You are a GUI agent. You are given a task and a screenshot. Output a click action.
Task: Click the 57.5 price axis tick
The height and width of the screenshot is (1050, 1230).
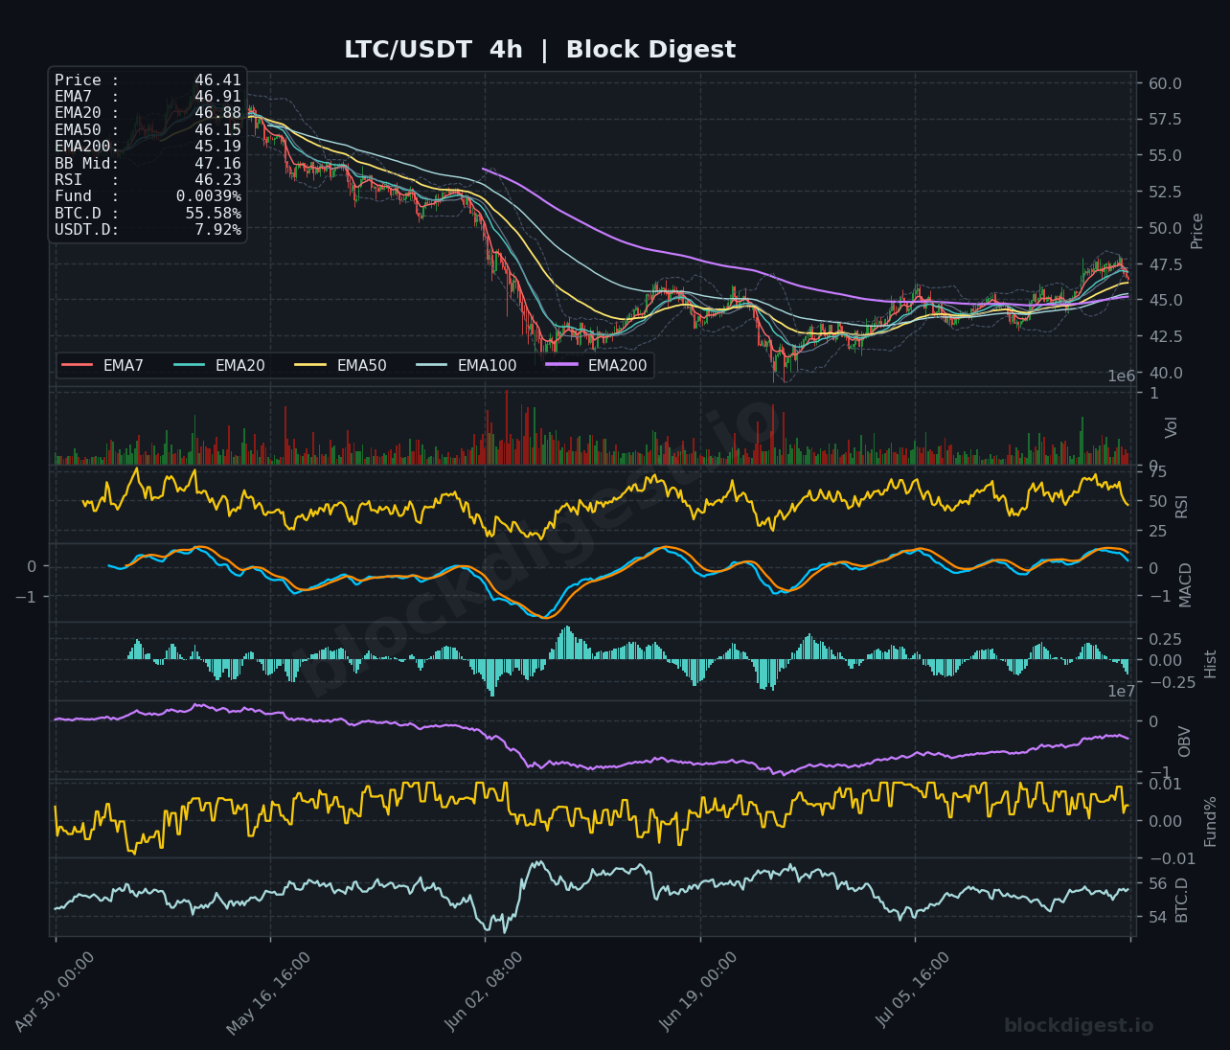[1164, 120]
